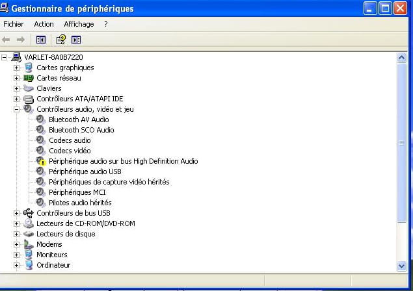Expand the Contrôleurs ATA/ATAPI IDE node

(16, 99)
